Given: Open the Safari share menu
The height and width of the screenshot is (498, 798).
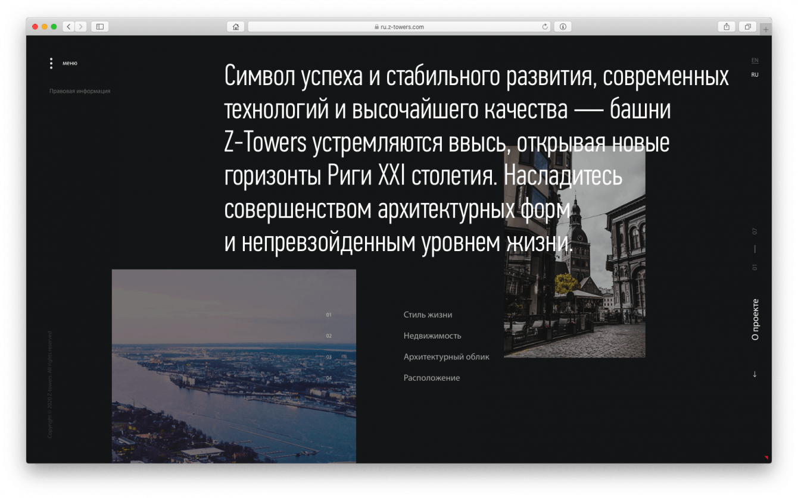Looking at the screenshot, I should pyautogui.click(x=727, y=27).
